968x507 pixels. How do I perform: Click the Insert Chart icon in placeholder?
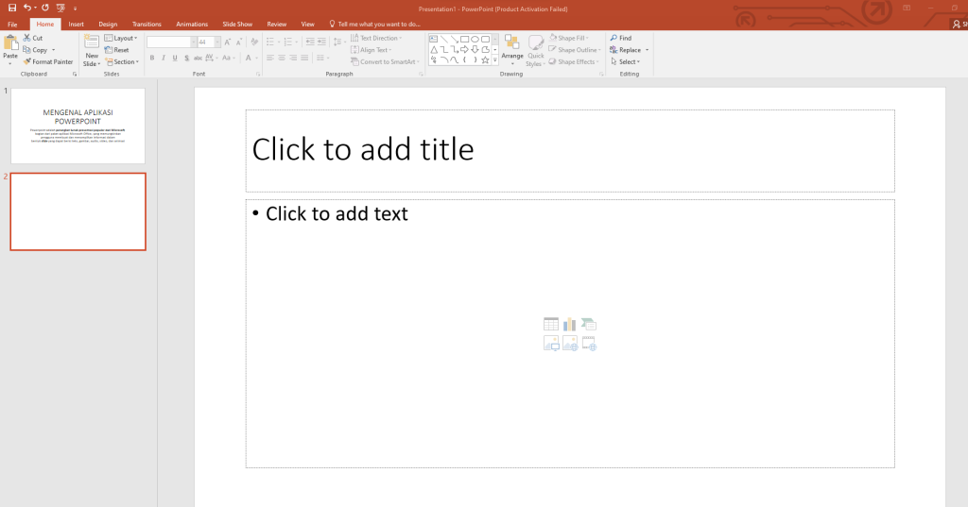pyautogui.click(x=569, y=325)
